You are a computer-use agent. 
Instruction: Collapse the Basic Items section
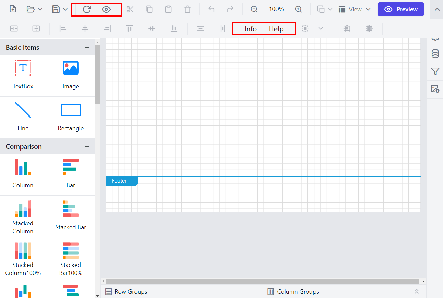click(87, 47)
